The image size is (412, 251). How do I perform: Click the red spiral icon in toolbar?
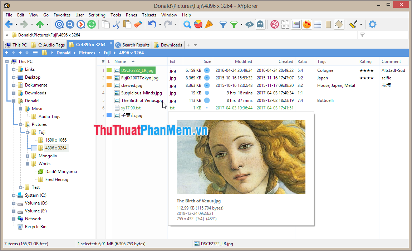pos(275,24)
